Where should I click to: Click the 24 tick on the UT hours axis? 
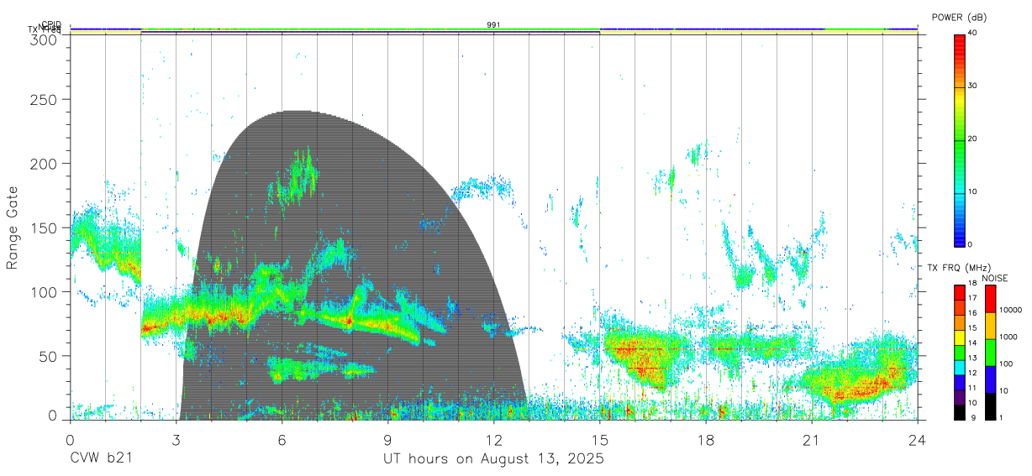(917, 439)
